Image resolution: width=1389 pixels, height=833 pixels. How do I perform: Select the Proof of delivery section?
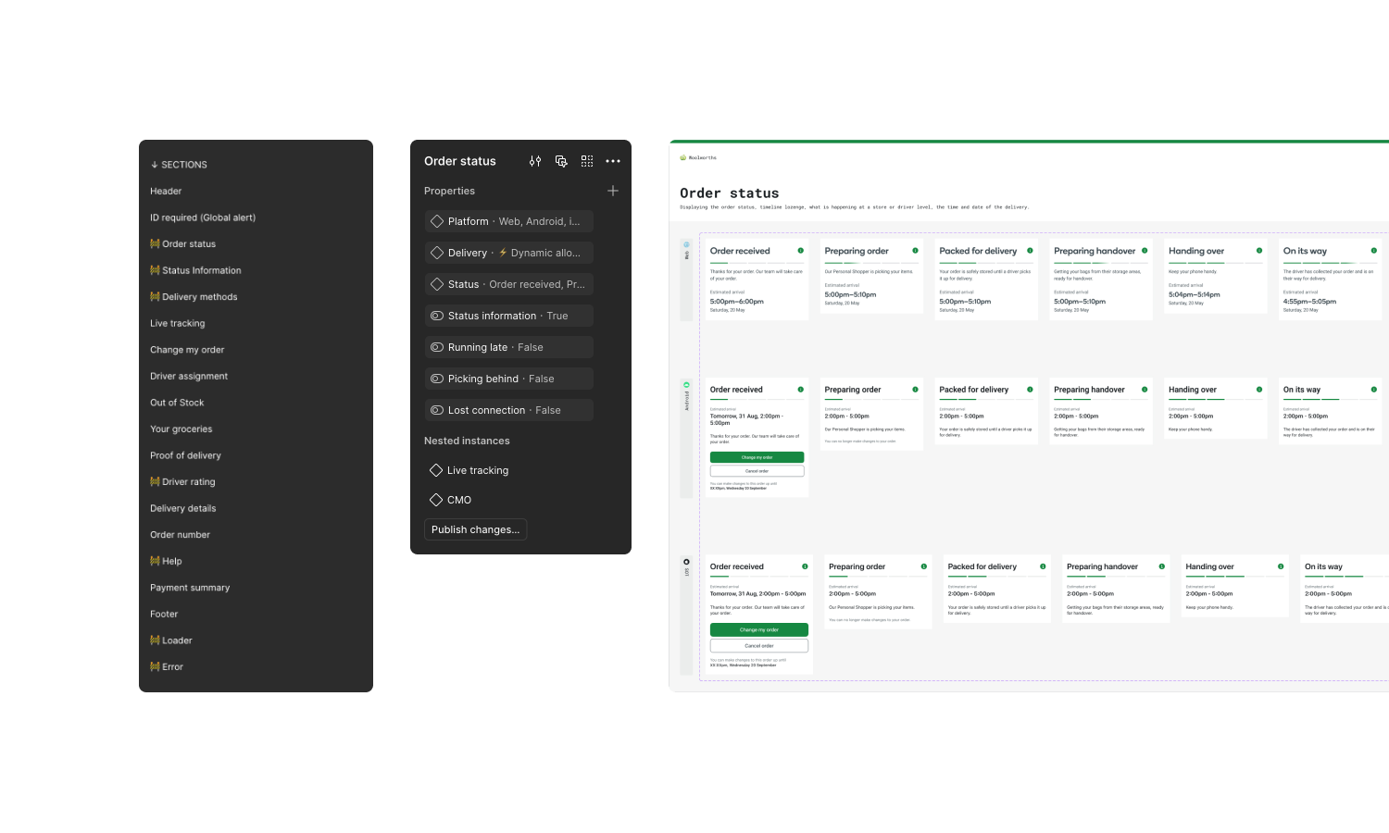(185, 455)
